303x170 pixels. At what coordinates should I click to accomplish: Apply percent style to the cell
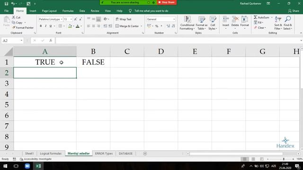(157, 26)
